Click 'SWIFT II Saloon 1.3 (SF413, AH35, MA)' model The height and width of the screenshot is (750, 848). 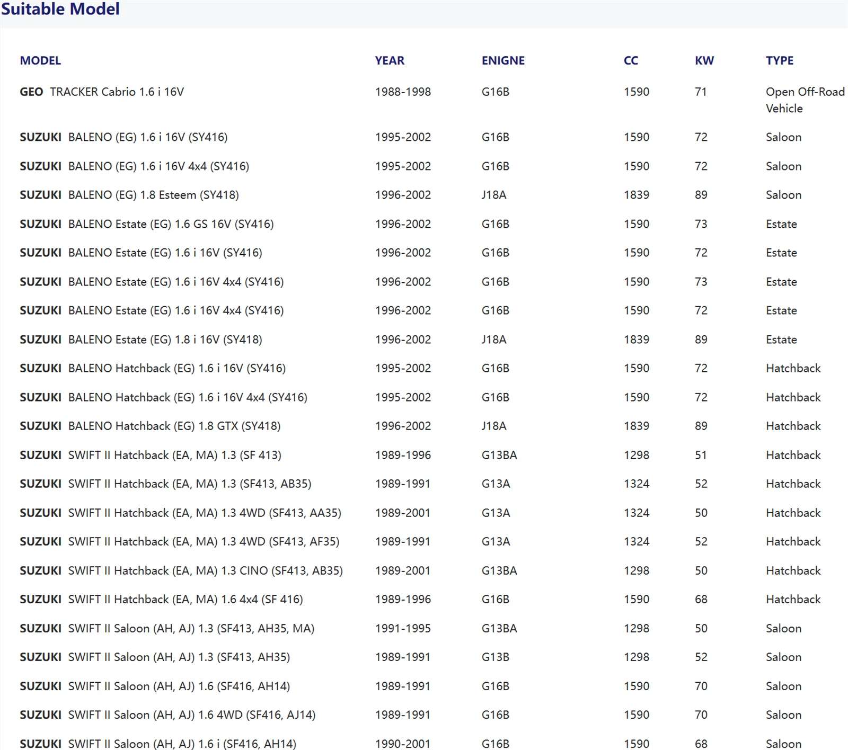pyautogui.click(x=191, y=628)
